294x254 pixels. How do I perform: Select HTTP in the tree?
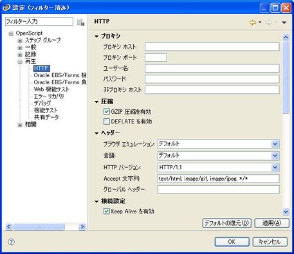pyautogui.click(x=42, y=68)
